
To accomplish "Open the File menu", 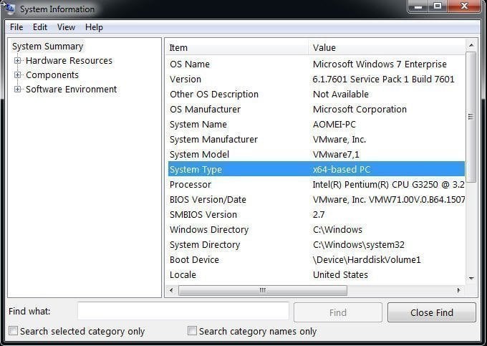I will pos(16,27).
